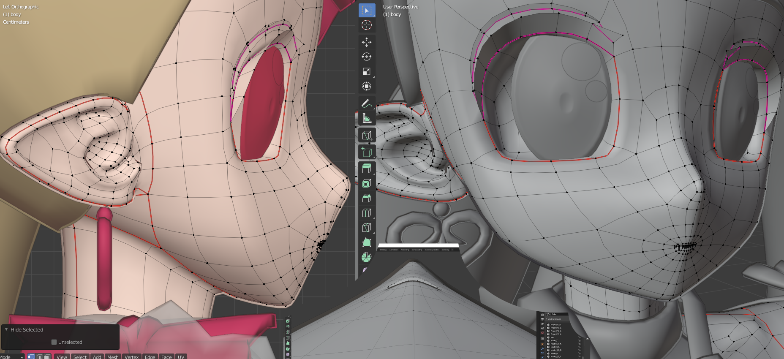Image resolution: width=784 pixels, height=359 pixels.
Task: Open the Select menu
Action: (x=80, y=357)
